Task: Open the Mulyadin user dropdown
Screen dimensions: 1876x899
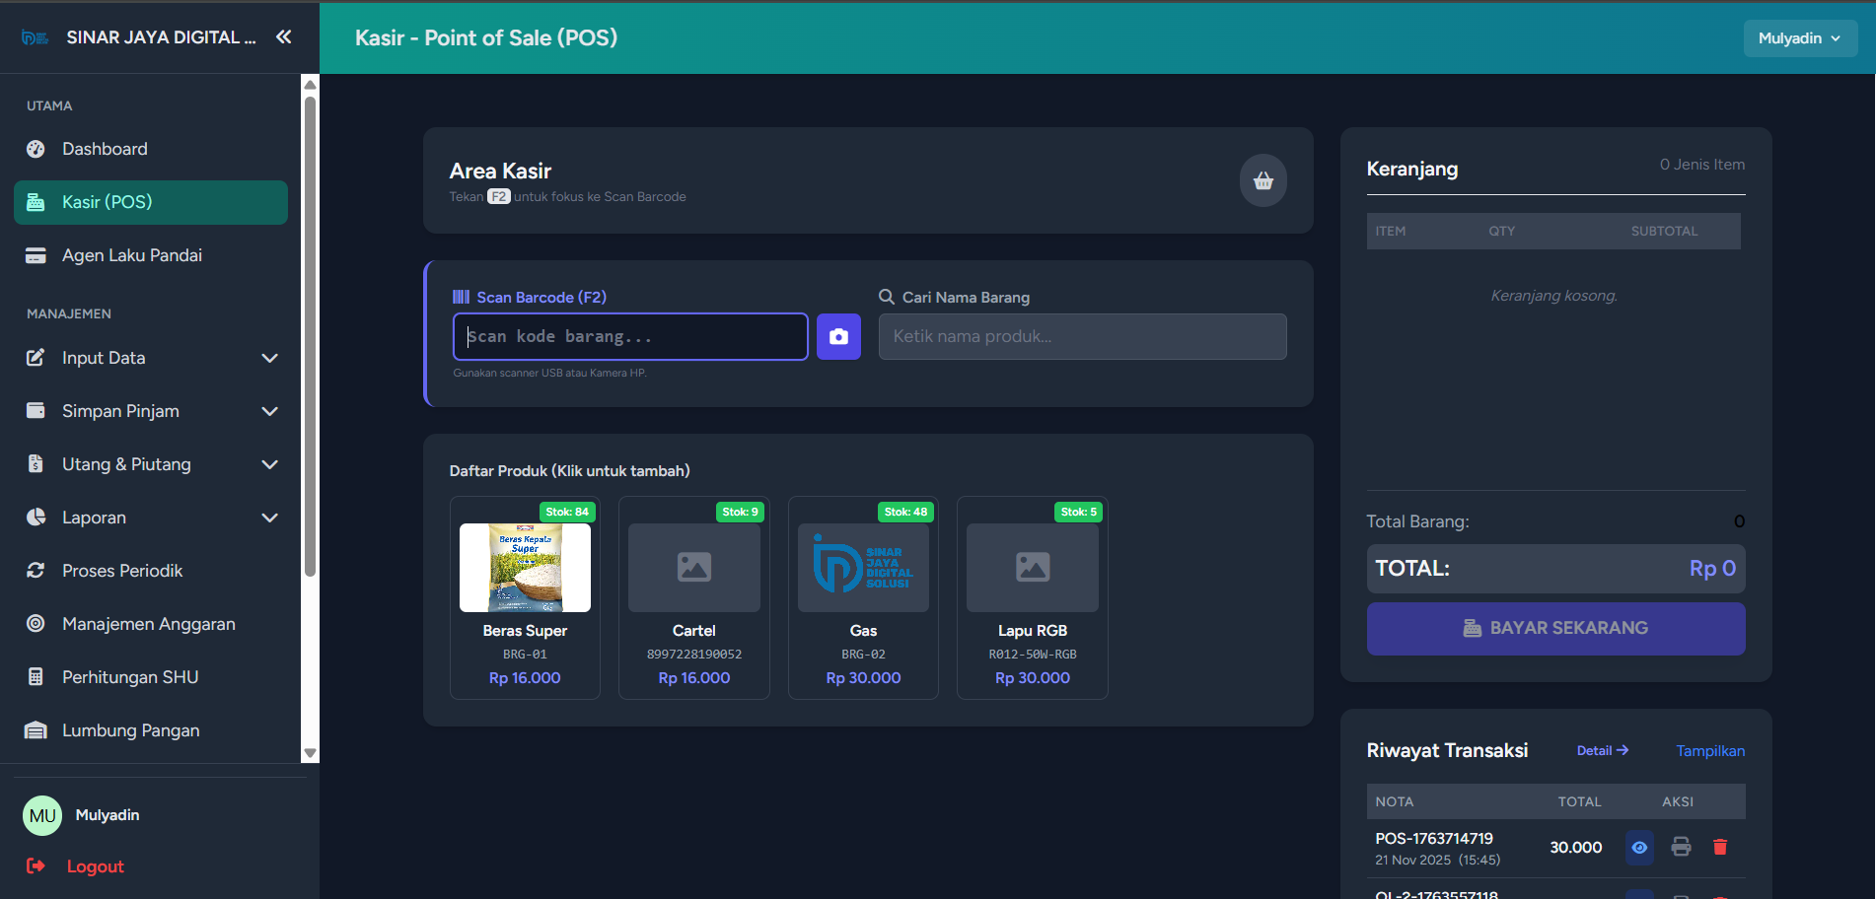Action: click(1799, 38)
